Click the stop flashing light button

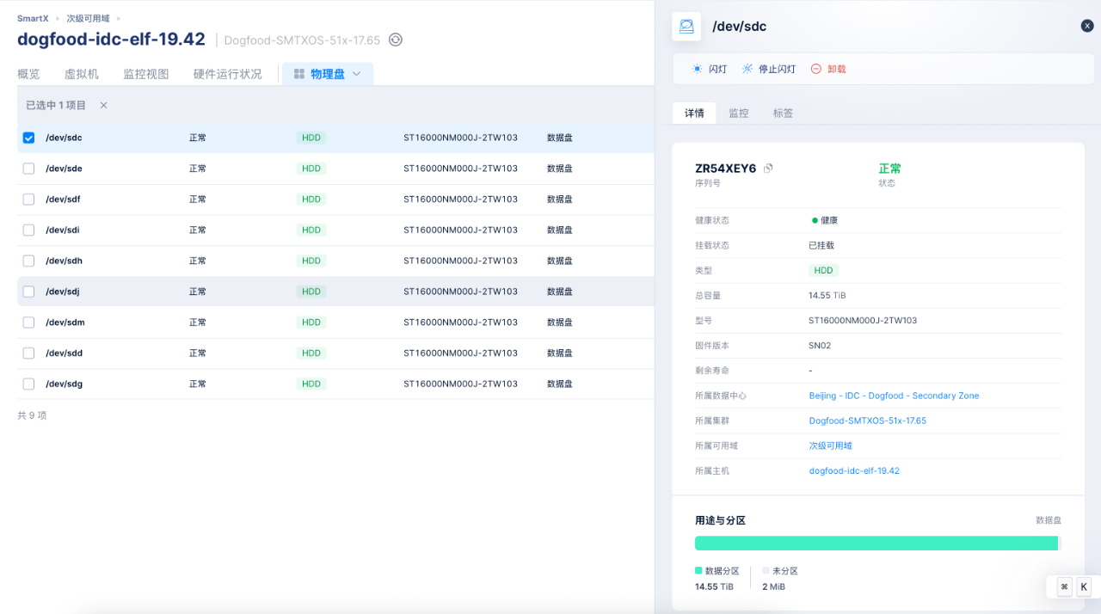click(768, 69)
